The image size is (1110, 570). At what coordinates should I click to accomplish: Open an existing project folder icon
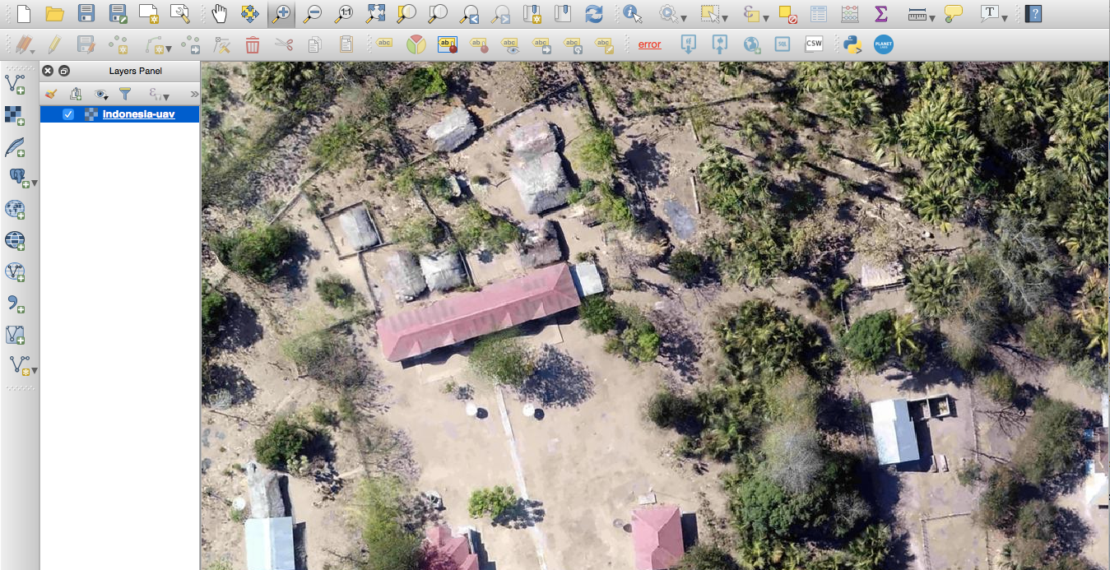click(55, 14)
